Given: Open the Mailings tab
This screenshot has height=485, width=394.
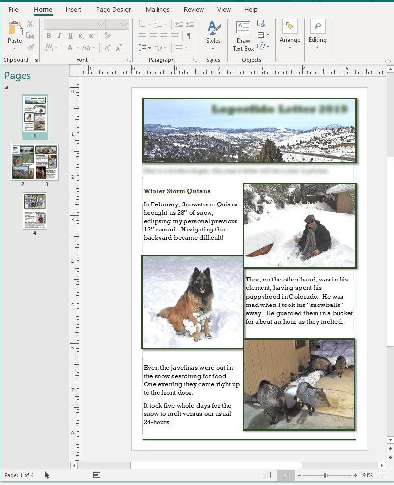Looking at the screenshot, I should (158, 10).
